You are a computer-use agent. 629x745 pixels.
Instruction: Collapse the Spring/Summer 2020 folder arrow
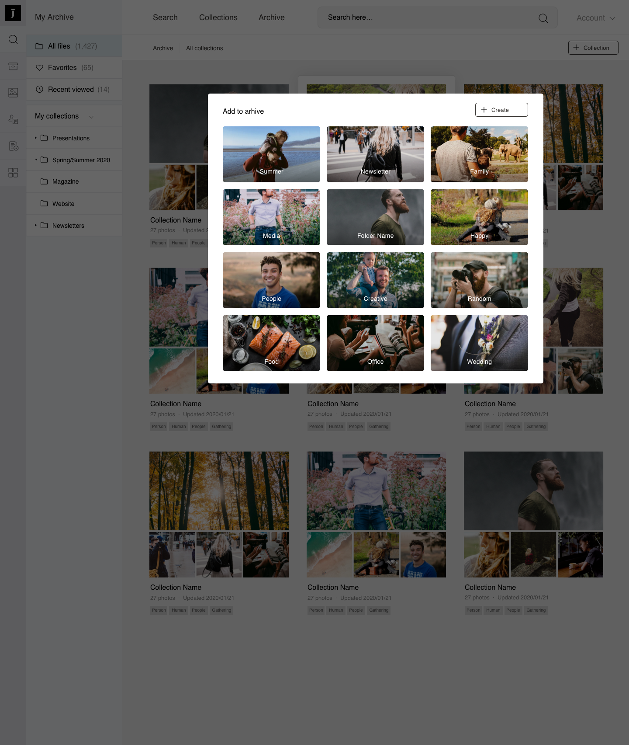tap(36, 160)
